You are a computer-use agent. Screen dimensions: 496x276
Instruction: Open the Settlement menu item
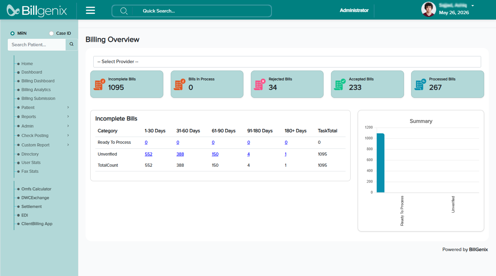31,206
